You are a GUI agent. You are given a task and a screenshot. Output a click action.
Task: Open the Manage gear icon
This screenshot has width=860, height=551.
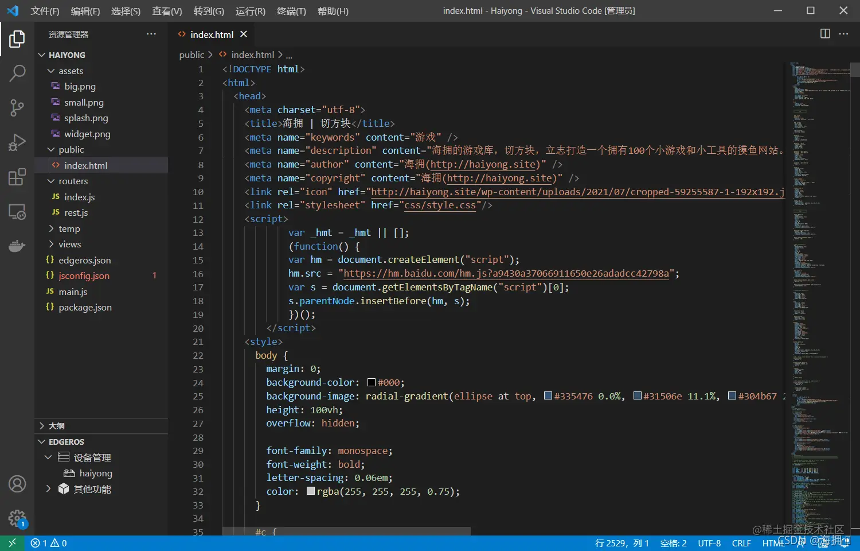coord(17,518)
